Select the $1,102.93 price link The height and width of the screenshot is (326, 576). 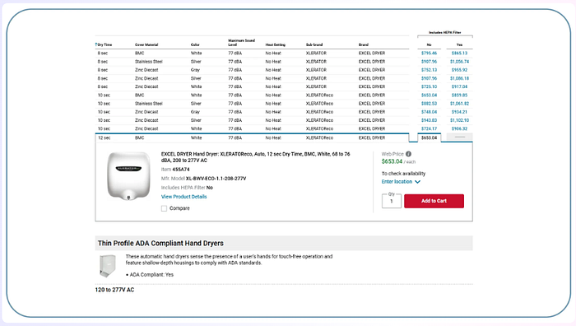coord(459,120)
